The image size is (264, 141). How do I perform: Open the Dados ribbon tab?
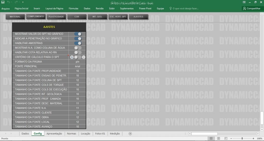[87, 9]
